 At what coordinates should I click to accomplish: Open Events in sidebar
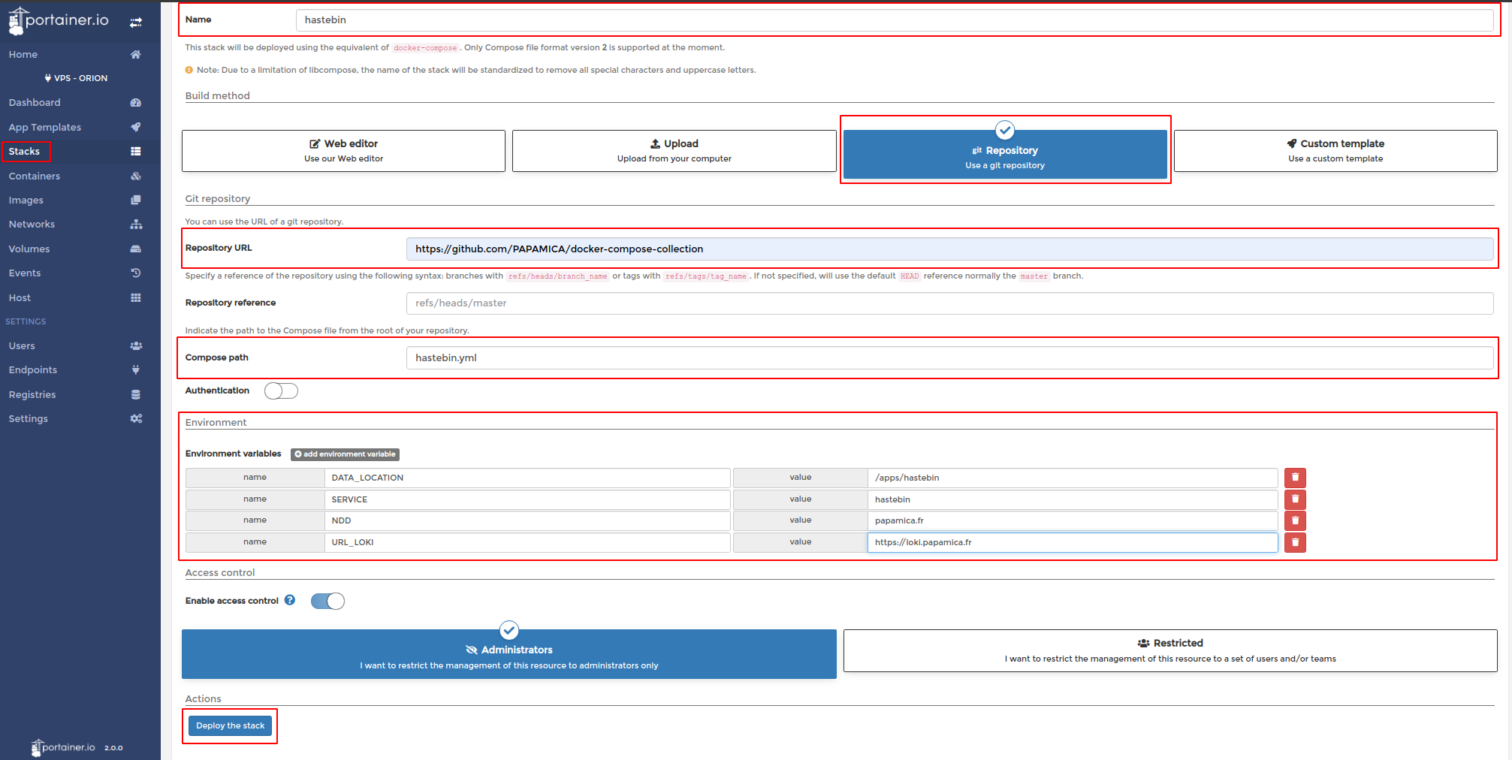point(25,273)
